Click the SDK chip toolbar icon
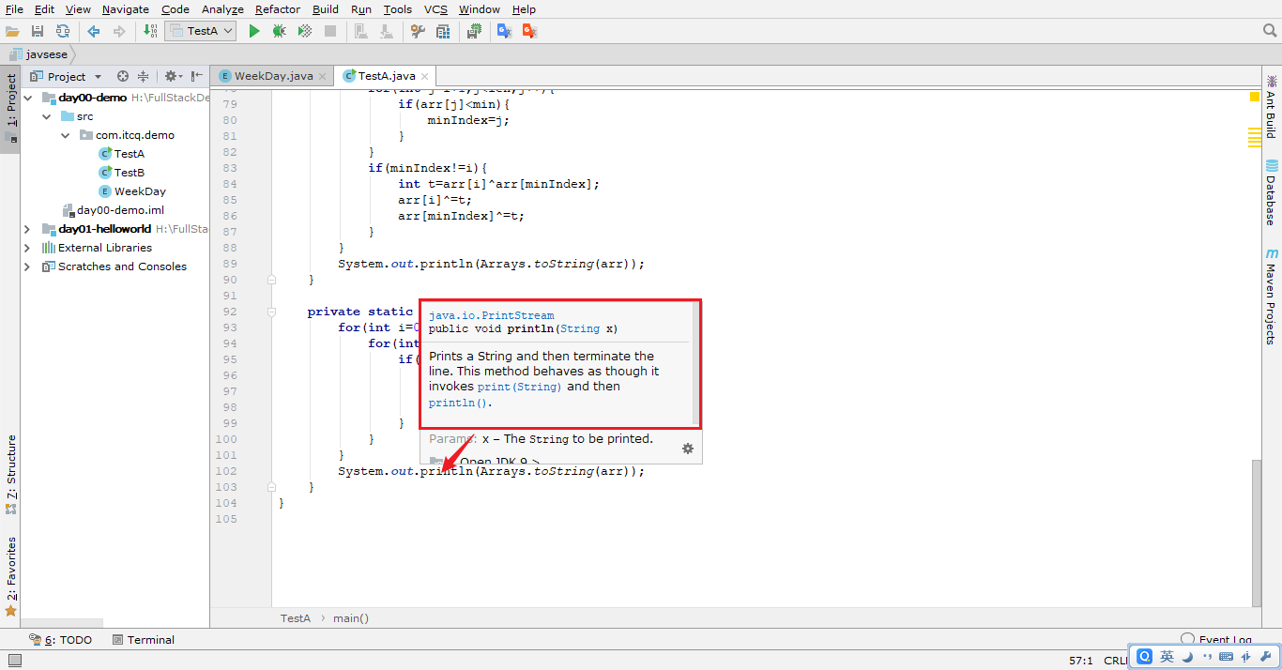This screenshot has height=670, width=1282. tap(475, 31)
